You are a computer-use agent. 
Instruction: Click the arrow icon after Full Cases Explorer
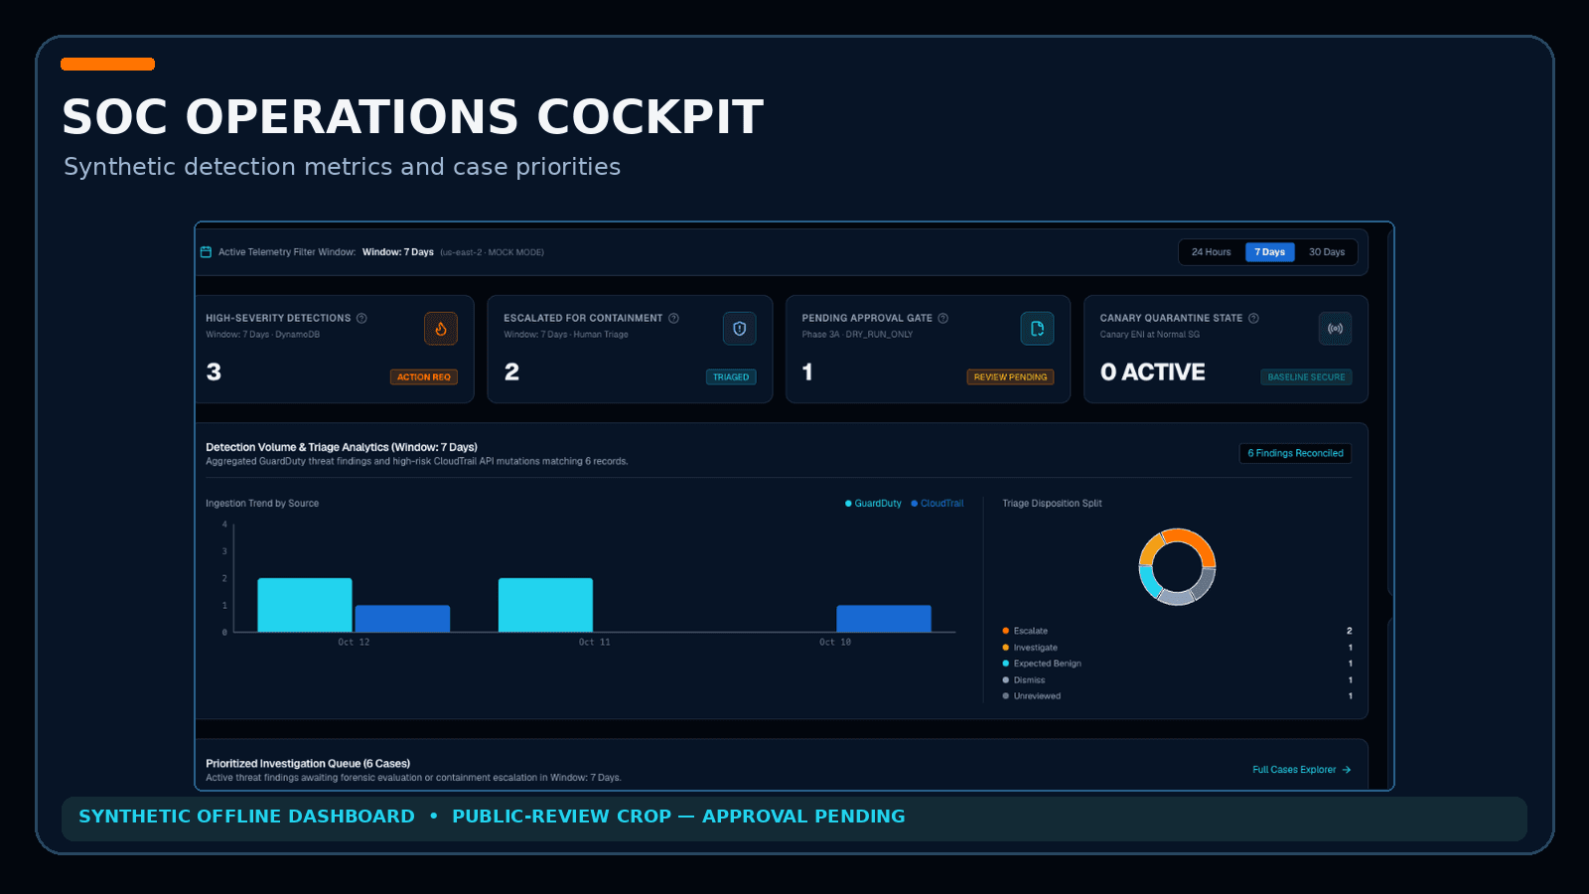point(1347,770)
